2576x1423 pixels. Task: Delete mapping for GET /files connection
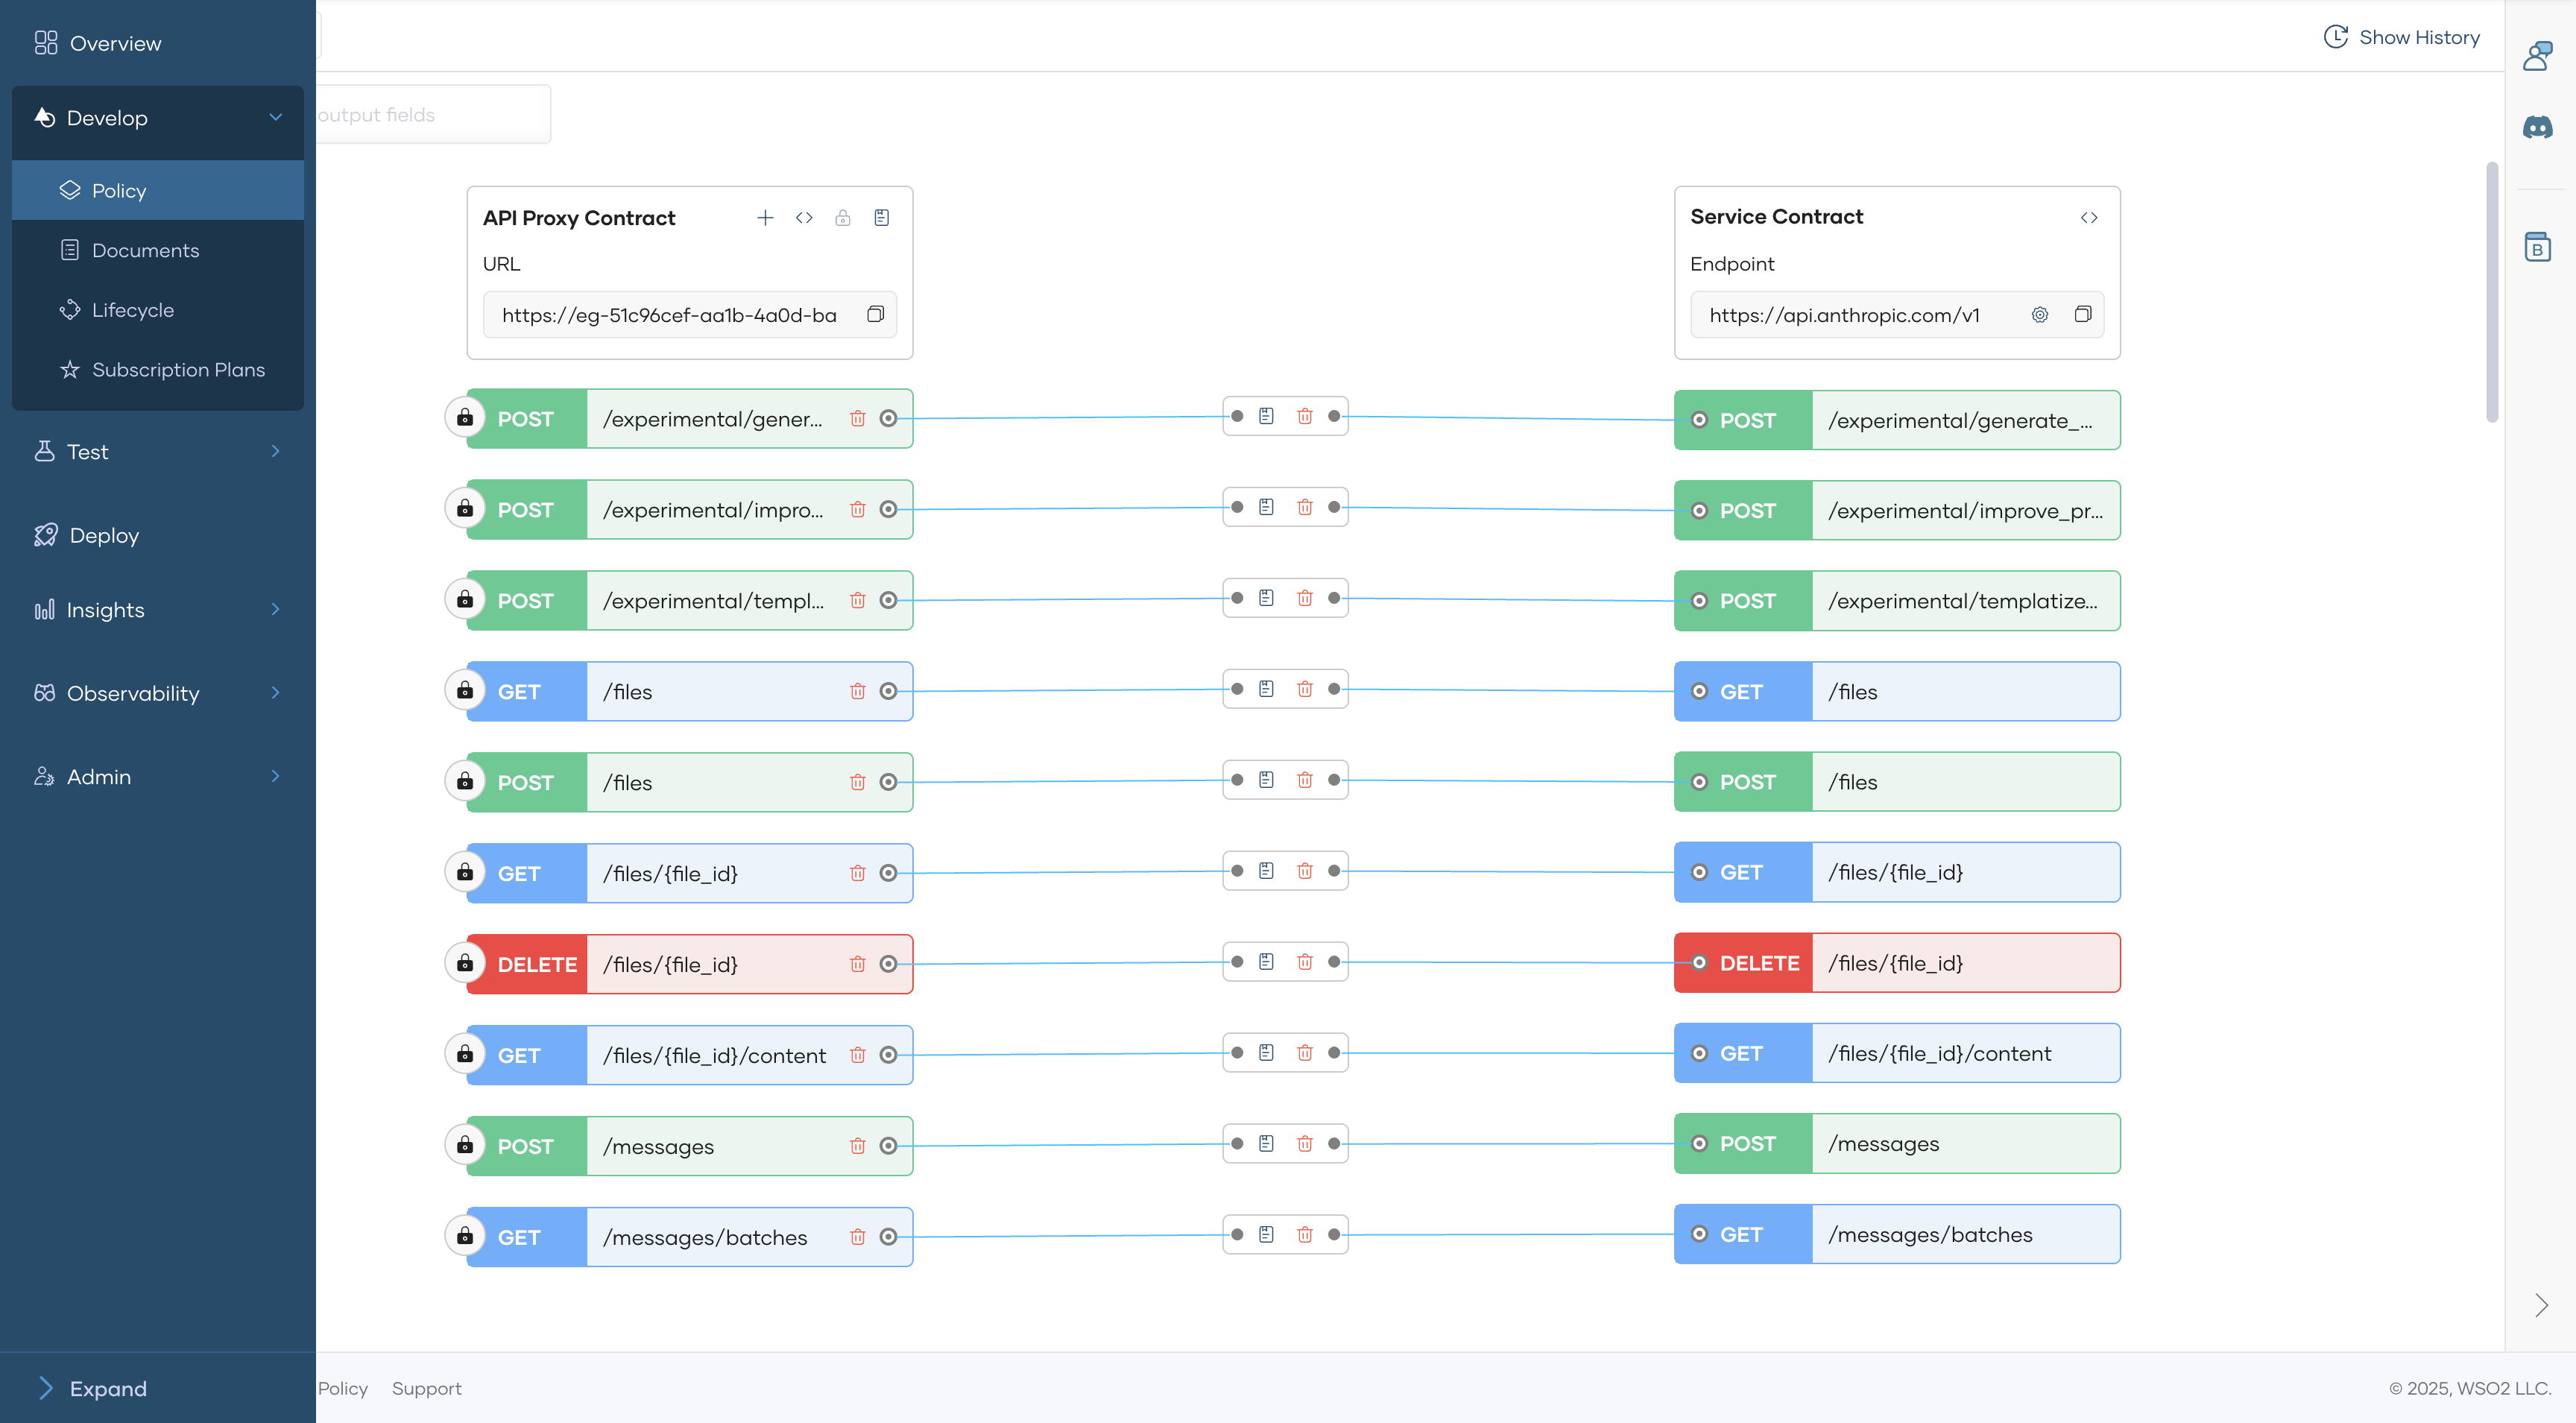pos(1304,689)
